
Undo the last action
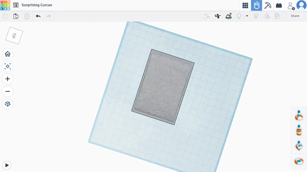[x=38, y=16]
